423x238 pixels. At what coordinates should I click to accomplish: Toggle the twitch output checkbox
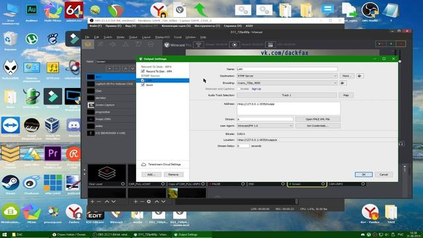[143, 85]
